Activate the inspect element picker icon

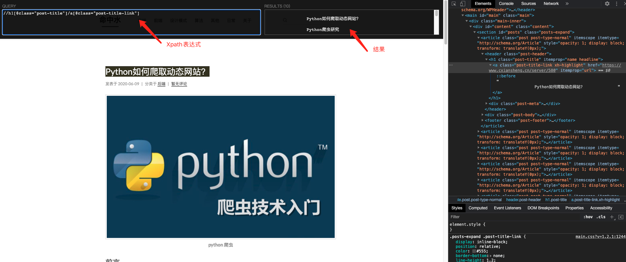[x=454, y=4]
